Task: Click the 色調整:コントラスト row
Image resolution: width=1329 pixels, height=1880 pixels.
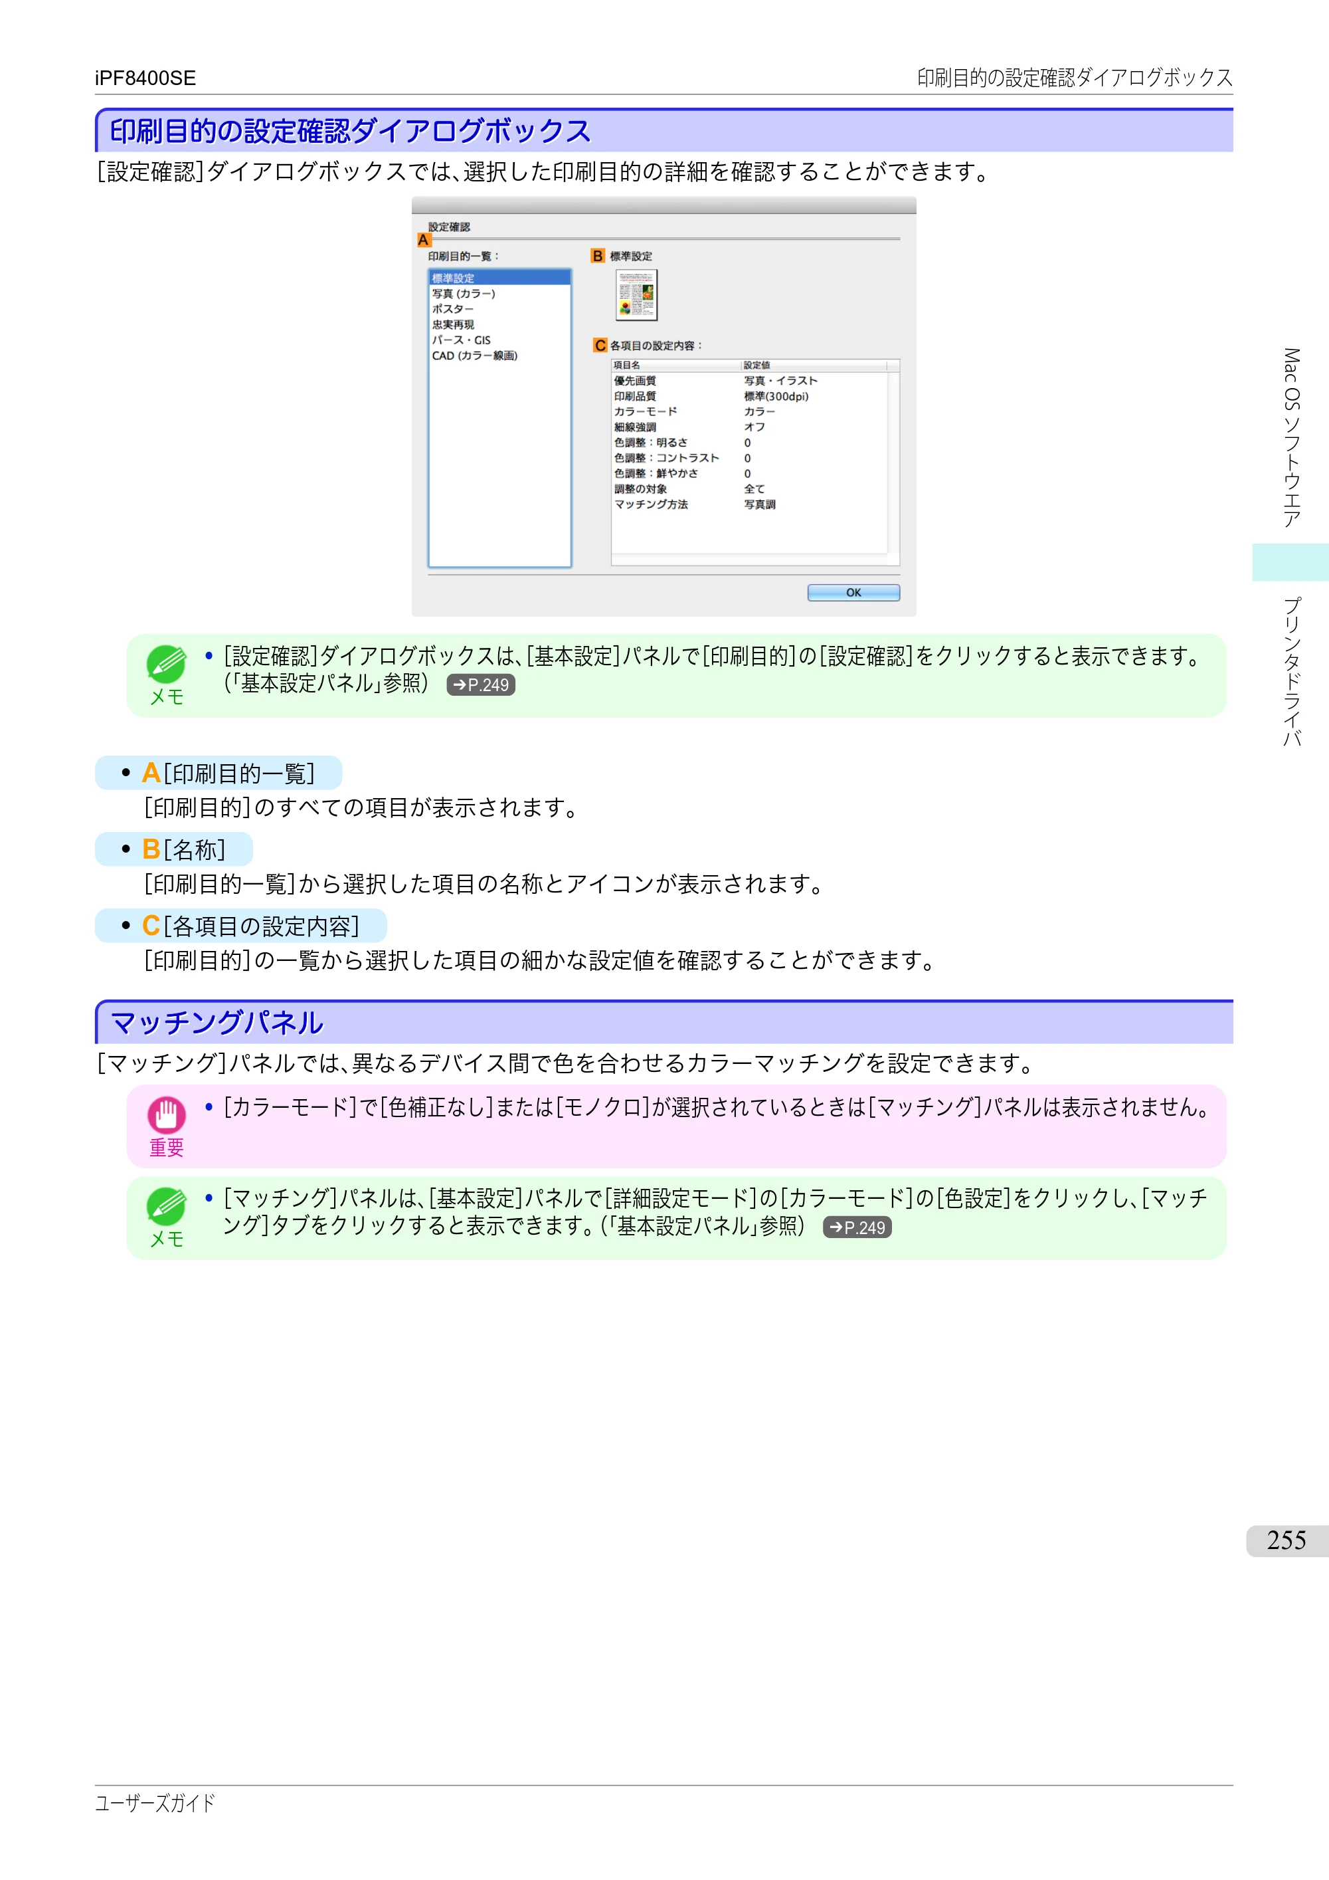Action: click(749, 459)
